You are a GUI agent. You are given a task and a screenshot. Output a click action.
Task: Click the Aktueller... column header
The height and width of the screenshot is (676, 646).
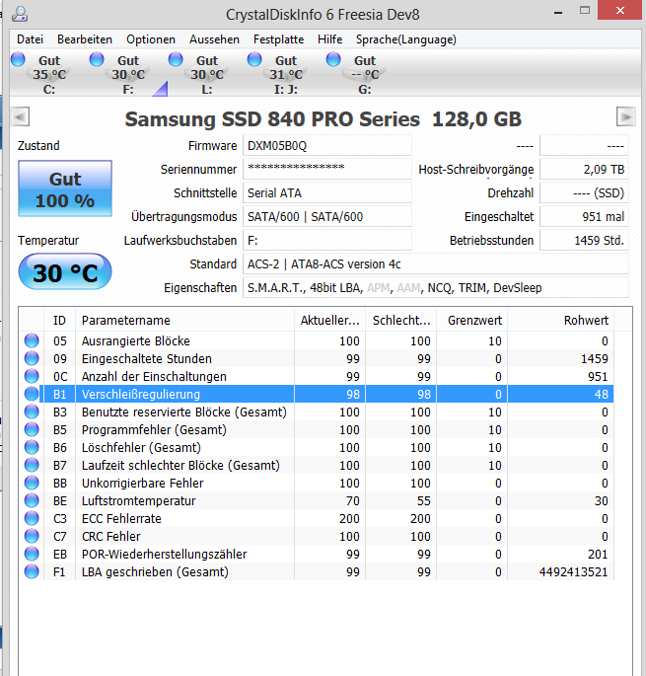(x=329, y=321)
